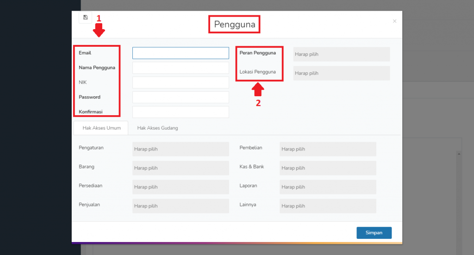The height and width of the screenshot is (255, 474).
Task: Click the Pengguna dialog title
Action: [x=235, y=24]
